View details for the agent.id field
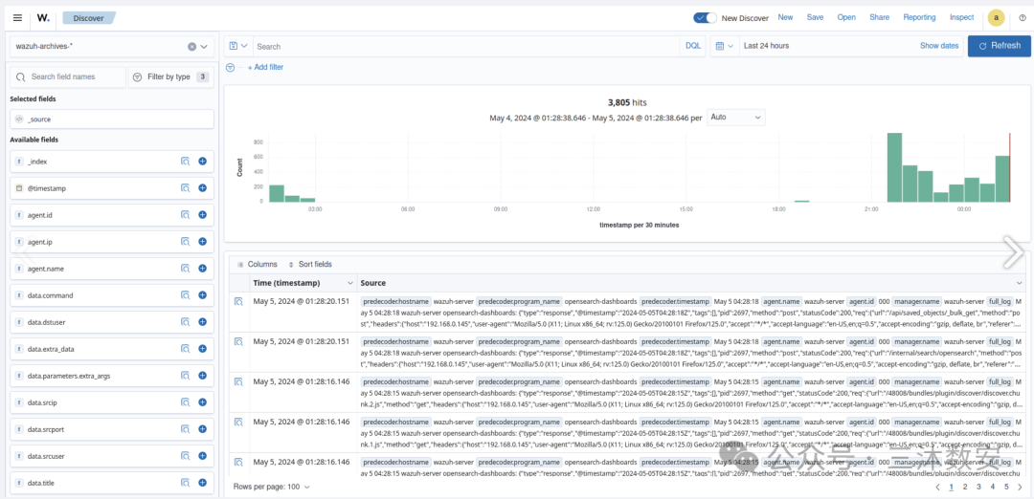The height and width of the screenshot is (499, 1034). pos(186,215)
